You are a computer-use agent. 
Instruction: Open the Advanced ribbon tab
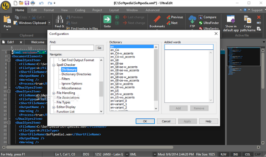pos(153,10)
